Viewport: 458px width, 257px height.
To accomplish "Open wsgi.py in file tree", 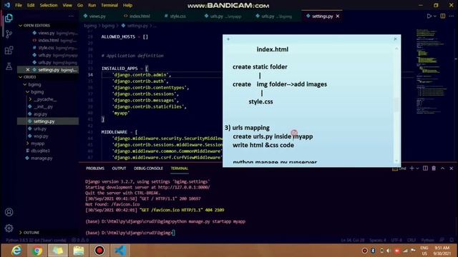I will (x=41, y=136).
